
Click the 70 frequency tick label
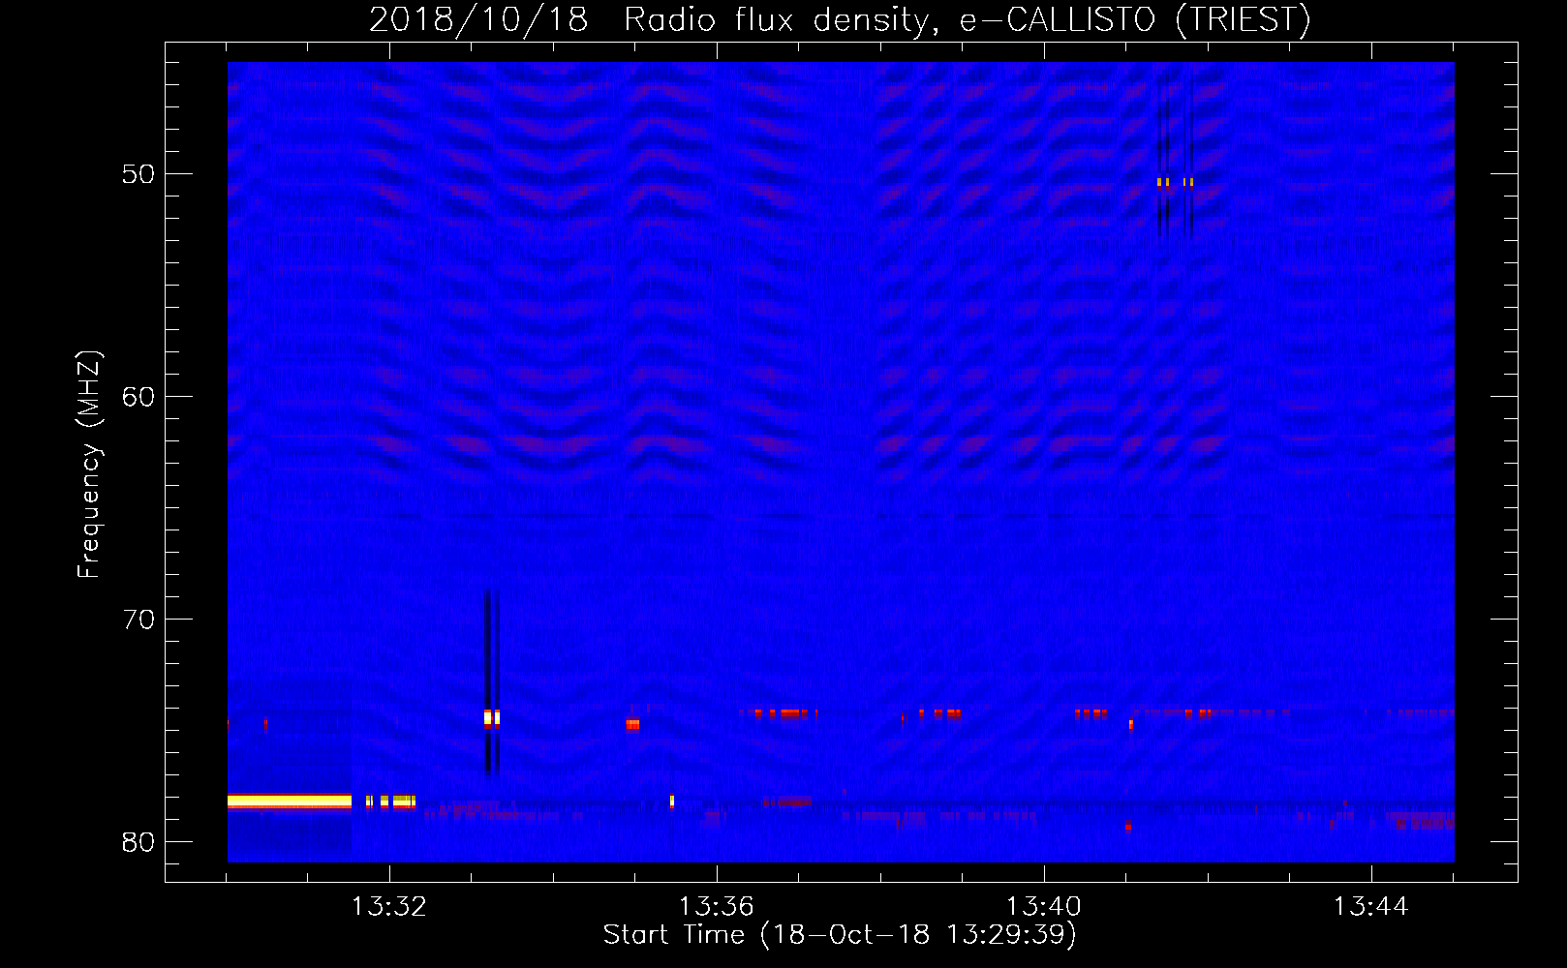tap(138, 620)
